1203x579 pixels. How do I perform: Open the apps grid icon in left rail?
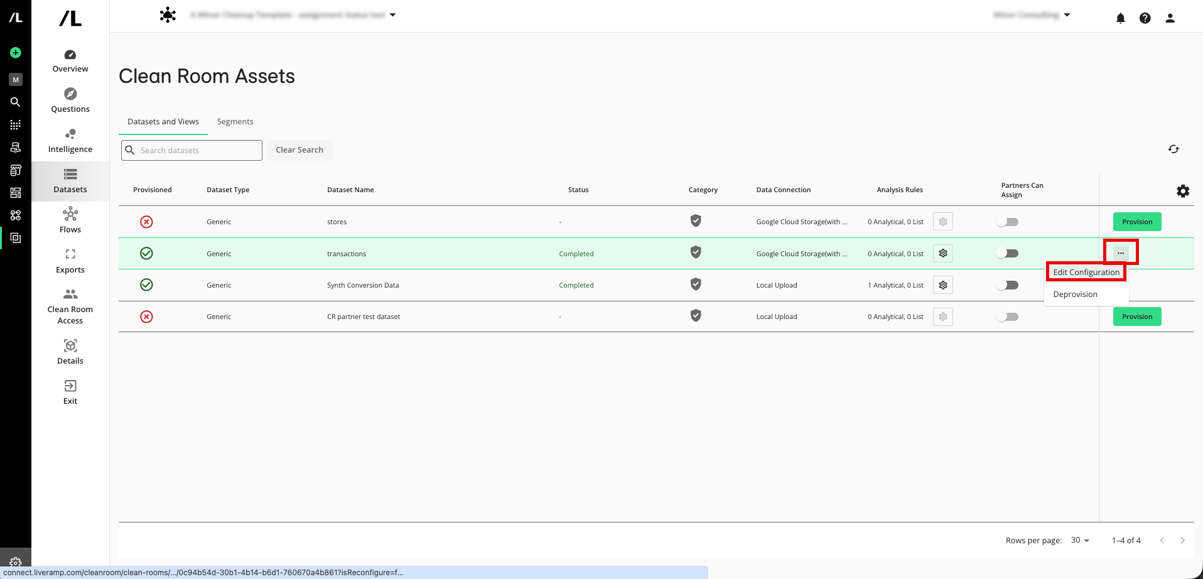click(x=16, y=124)
